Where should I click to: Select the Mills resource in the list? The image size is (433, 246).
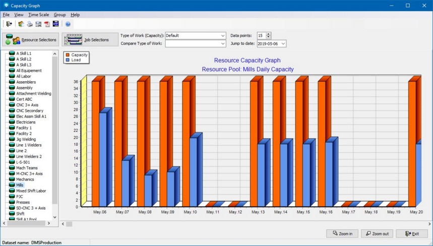(20, 185)
